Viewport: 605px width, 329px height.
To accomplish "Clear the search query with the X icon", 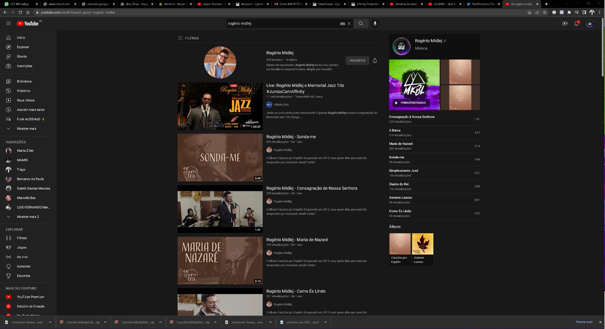I will tap(349, 23).
